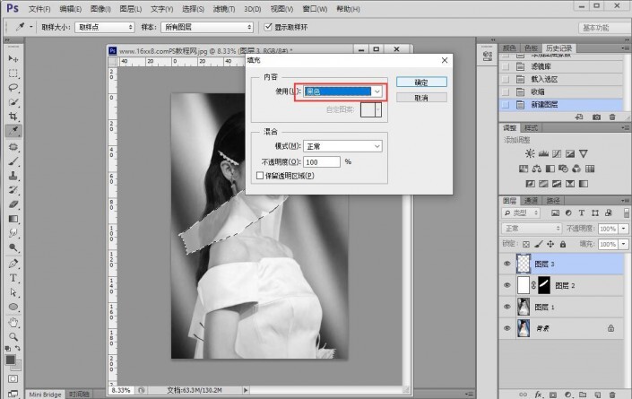Choose the Crop tool
Viewport: 632px width, 399px height.
coord(13,117)
